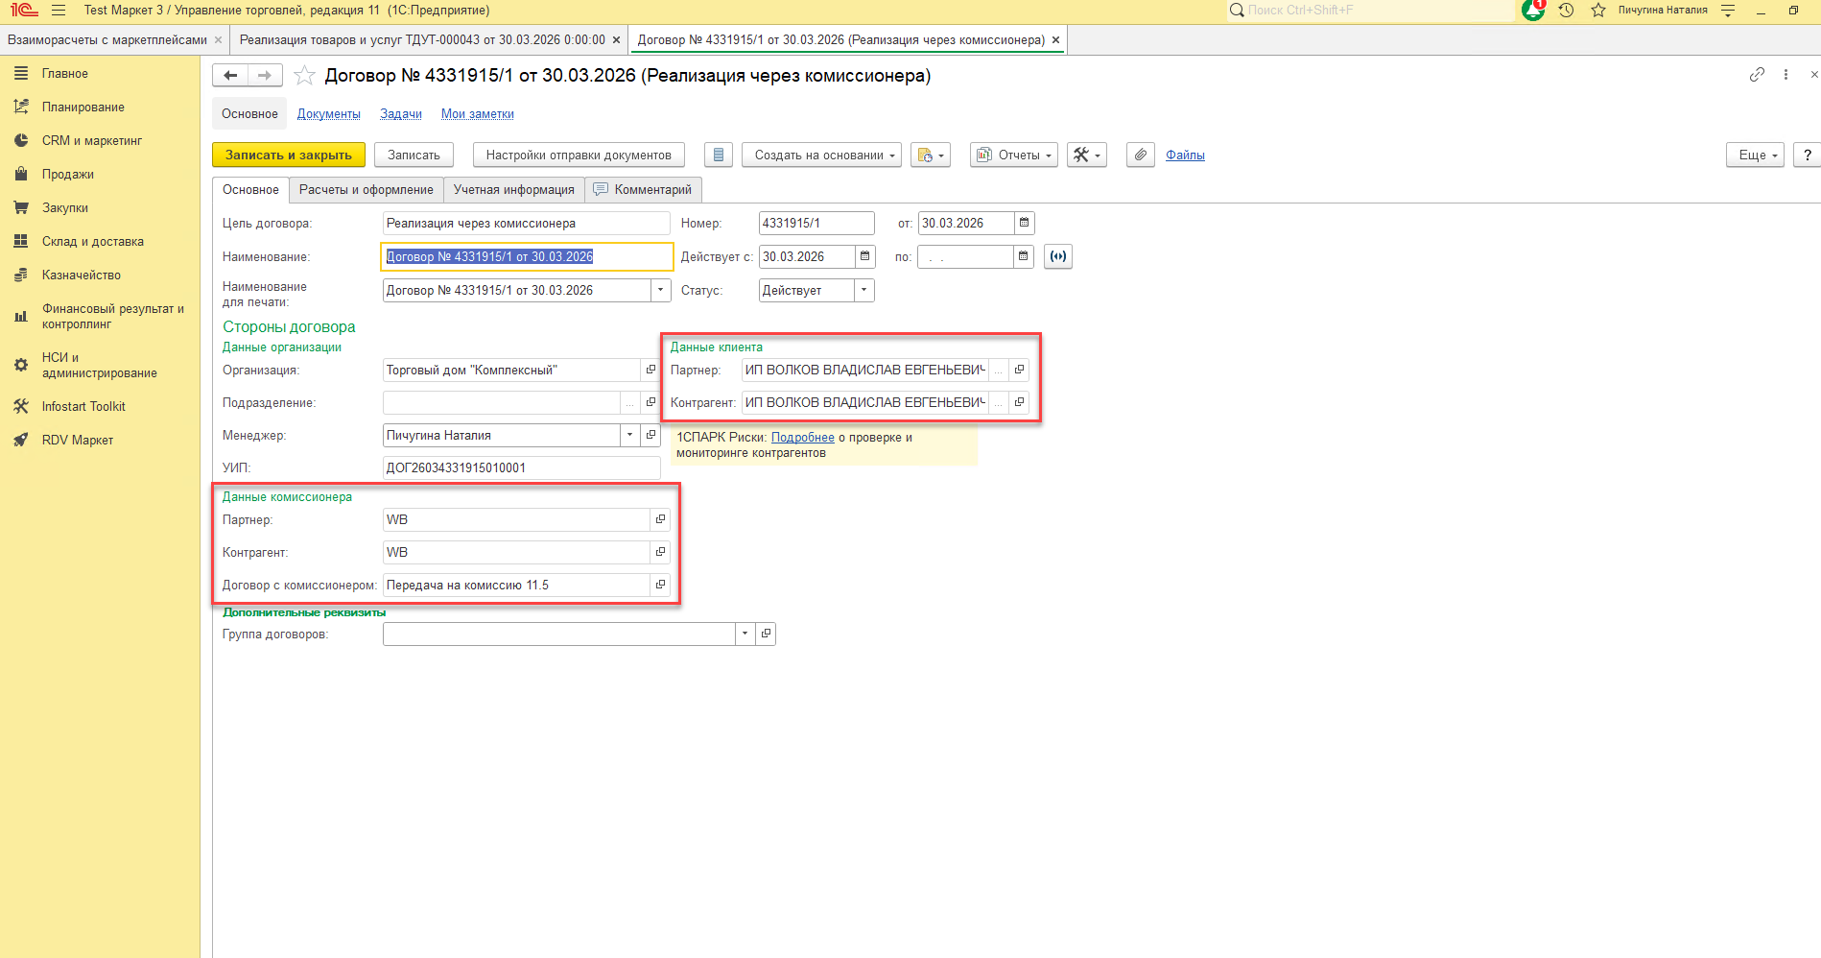Click 'Записать и закрыть' button

(x=289, y=155)
